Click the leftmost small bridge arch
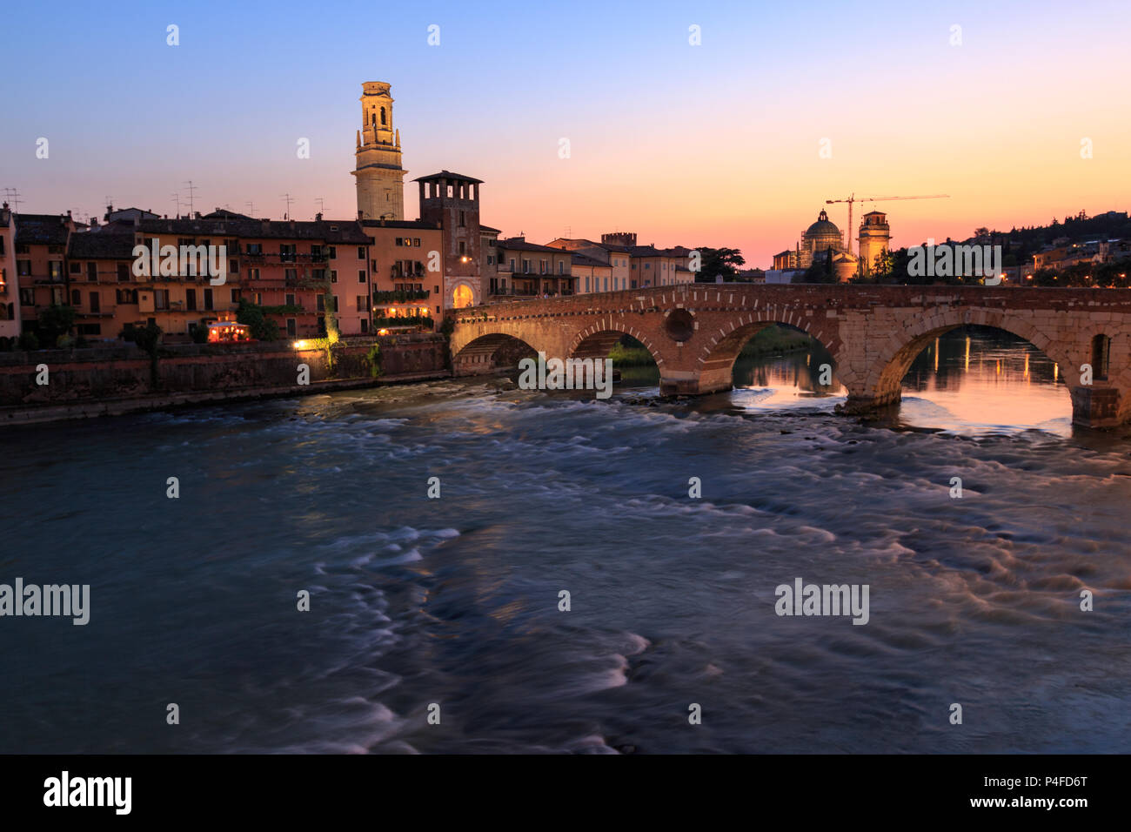 click(496, 352)
